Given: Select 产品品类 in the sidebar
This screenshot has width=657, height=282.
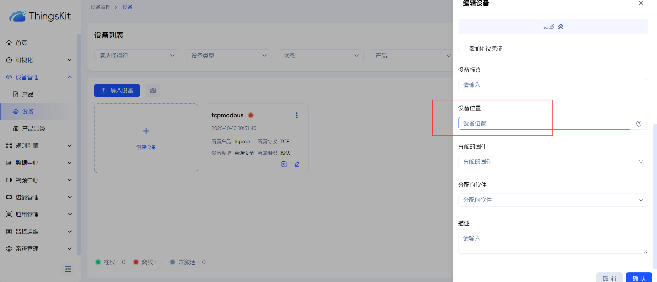Looking at the screenshot, I should click(x=33, y=128).
